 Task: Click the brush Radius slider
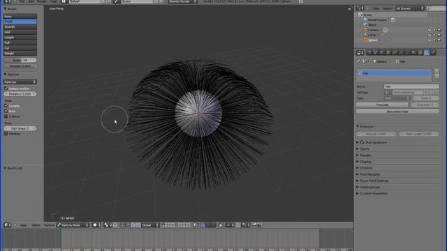click(x=20, y=60)
